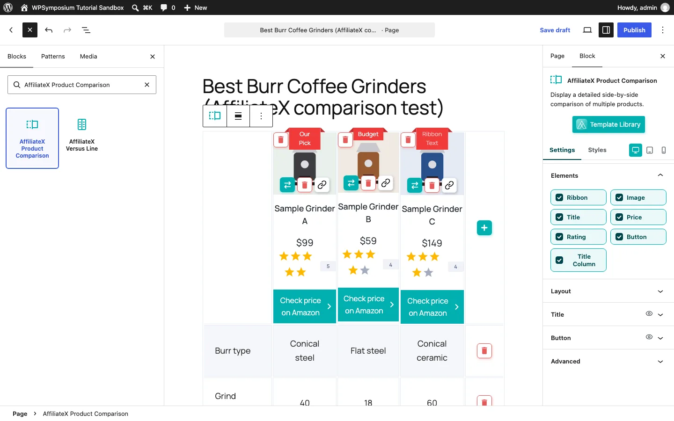This screenshot has width=674, height=421.
Task: Expand the Button settings panel
Action: pos(660,338)
